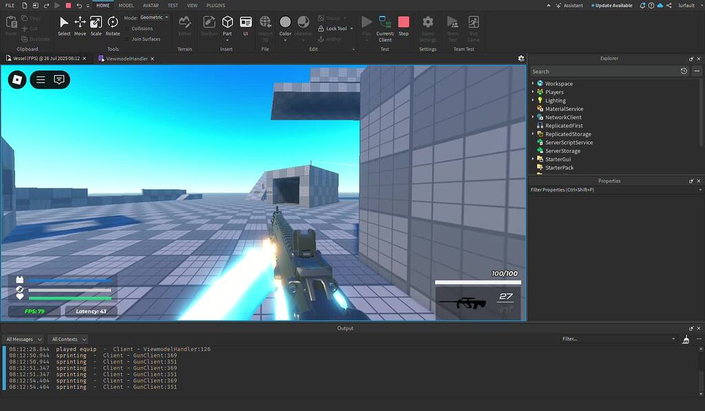
Task: Open the All Messages filter dropdown
Action: pos(23,339)
